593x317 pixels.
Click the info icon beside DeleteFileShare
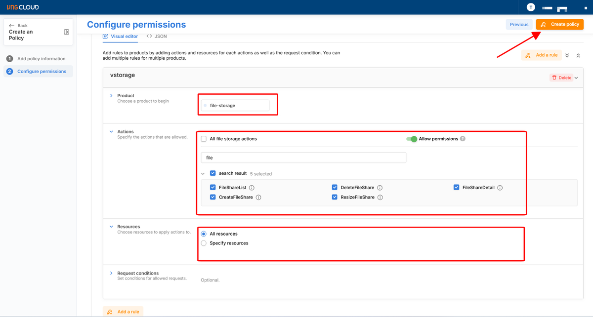pos(380,188)
